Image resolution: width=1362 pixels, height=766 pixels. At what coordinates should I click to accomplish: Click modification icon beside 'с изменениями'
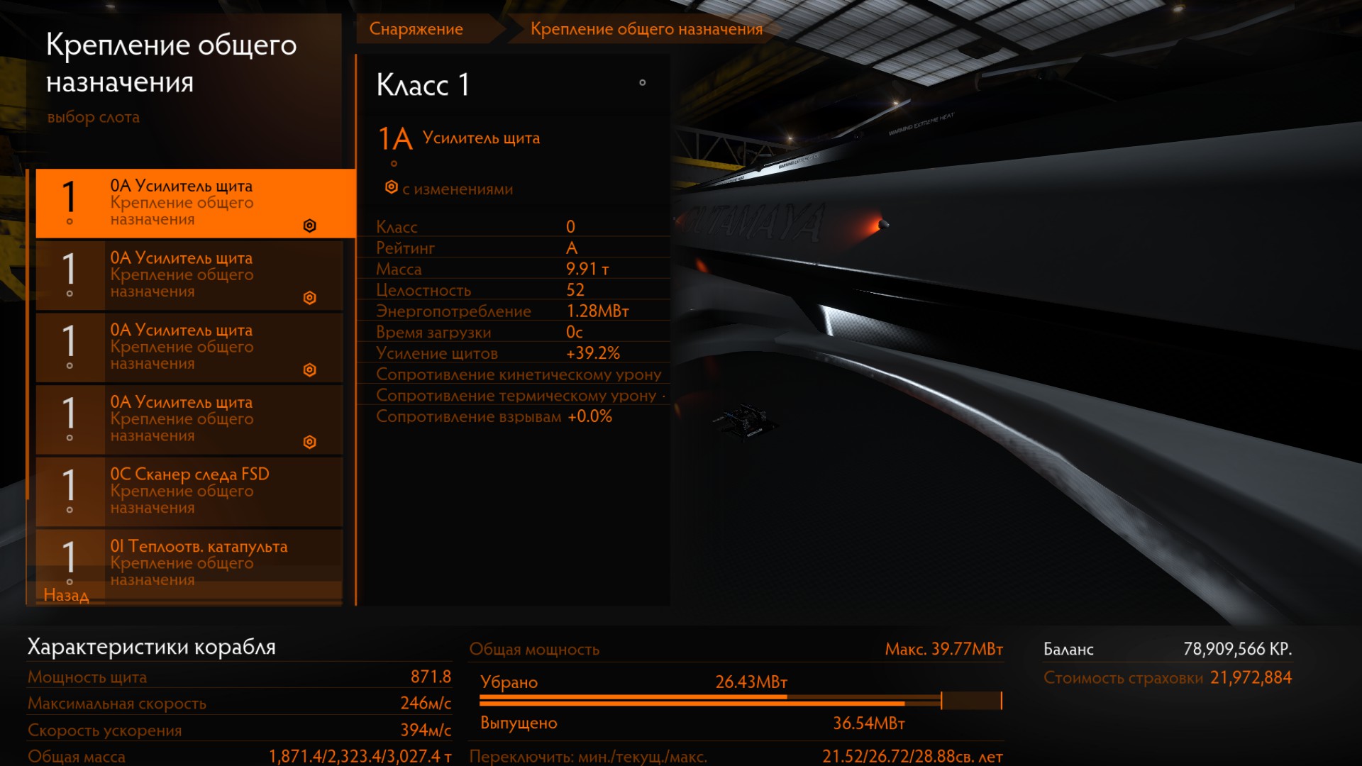tap(391, 187)
